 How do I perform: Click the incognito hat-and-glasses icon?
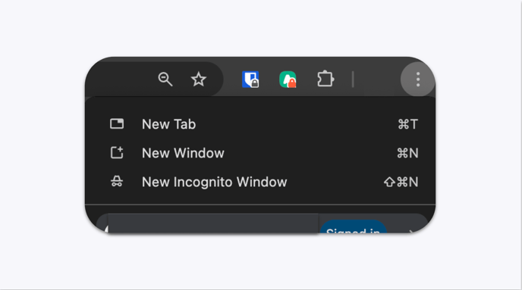click(117, 182)
